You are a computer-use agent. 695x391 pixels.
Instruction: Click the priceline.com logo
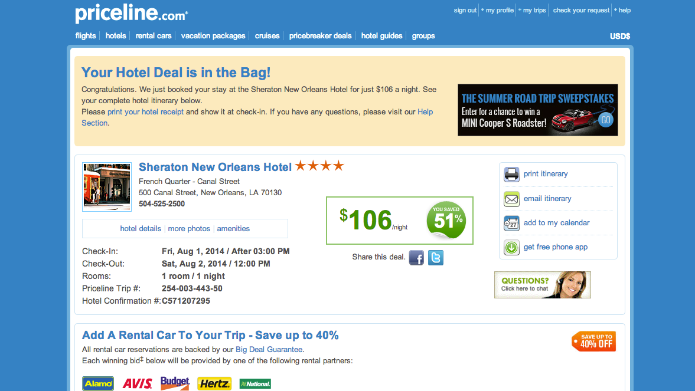click(x=132, y=14)
